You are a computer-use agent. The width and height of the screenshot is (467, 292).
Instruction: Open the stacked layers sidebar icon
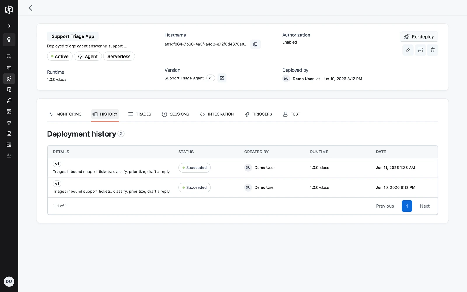[x=9, y=39]
